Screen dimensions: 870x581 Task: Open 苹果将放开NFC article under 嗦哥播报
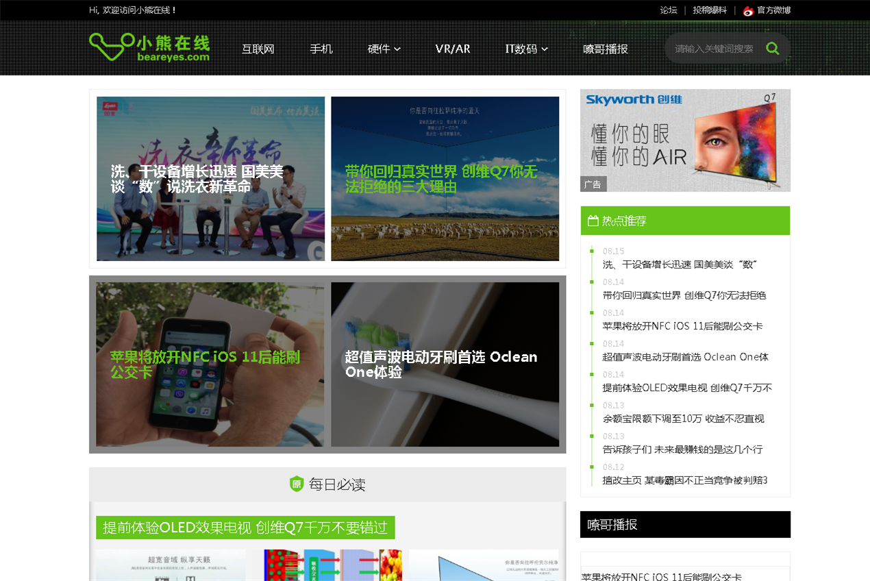point(661,577)
